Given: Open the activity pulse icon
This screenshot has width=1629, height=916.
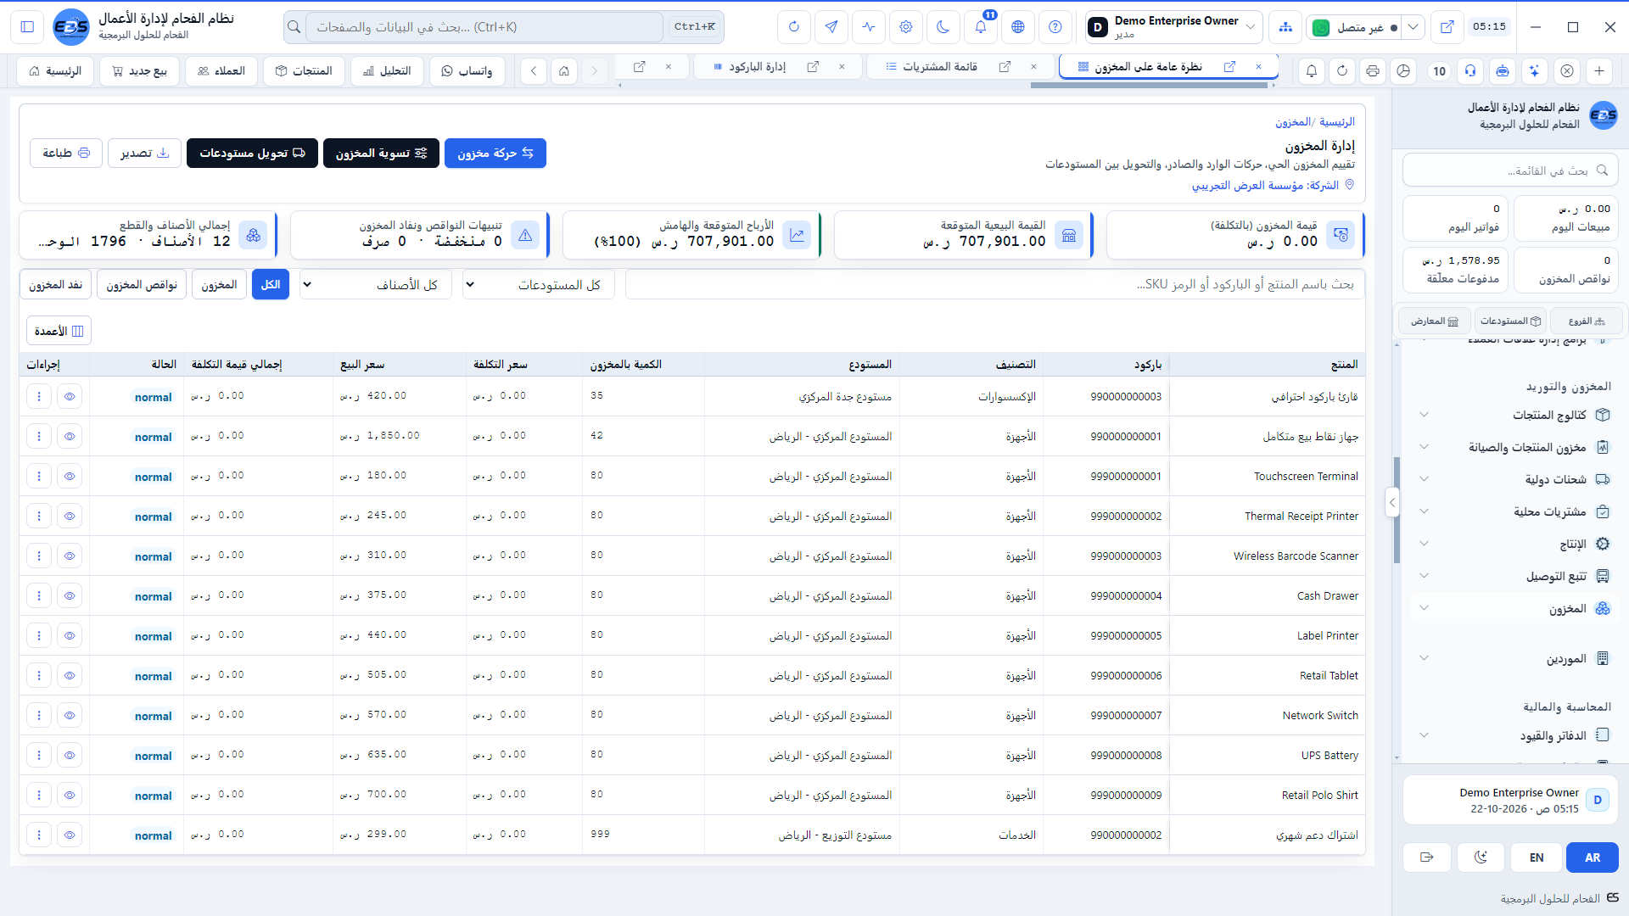Looking at the screenshot, I should pyautogui.click(x=868, y=27).
